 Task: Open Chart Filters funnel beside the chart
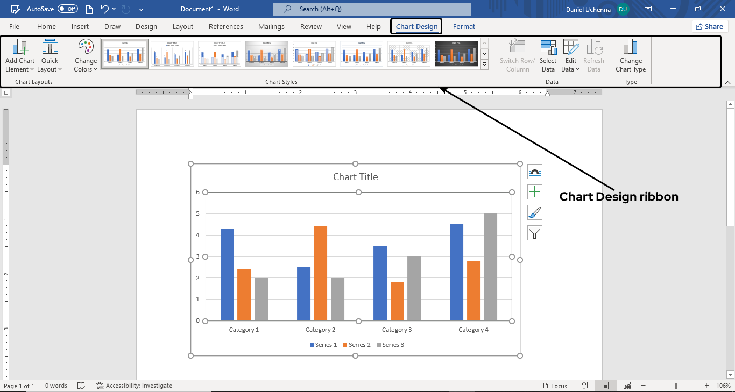(x=535, y=232)
